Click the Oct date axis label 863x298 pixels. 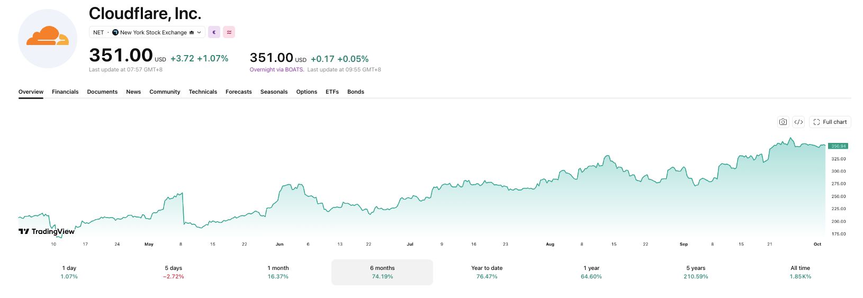[817, 244]
